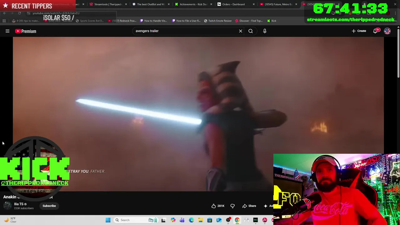Screen dimensions: 400x225
Task: Open Outlook on the taskbar
Action: [x=219, y=220]
